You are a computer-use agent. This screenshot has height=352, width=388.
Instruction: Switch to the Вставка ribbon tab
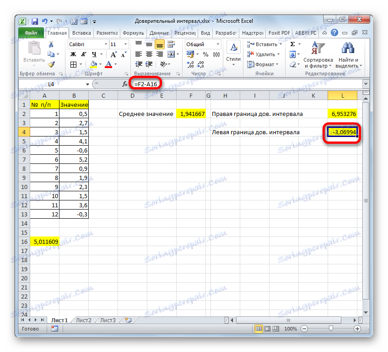[x=81, y=33]
